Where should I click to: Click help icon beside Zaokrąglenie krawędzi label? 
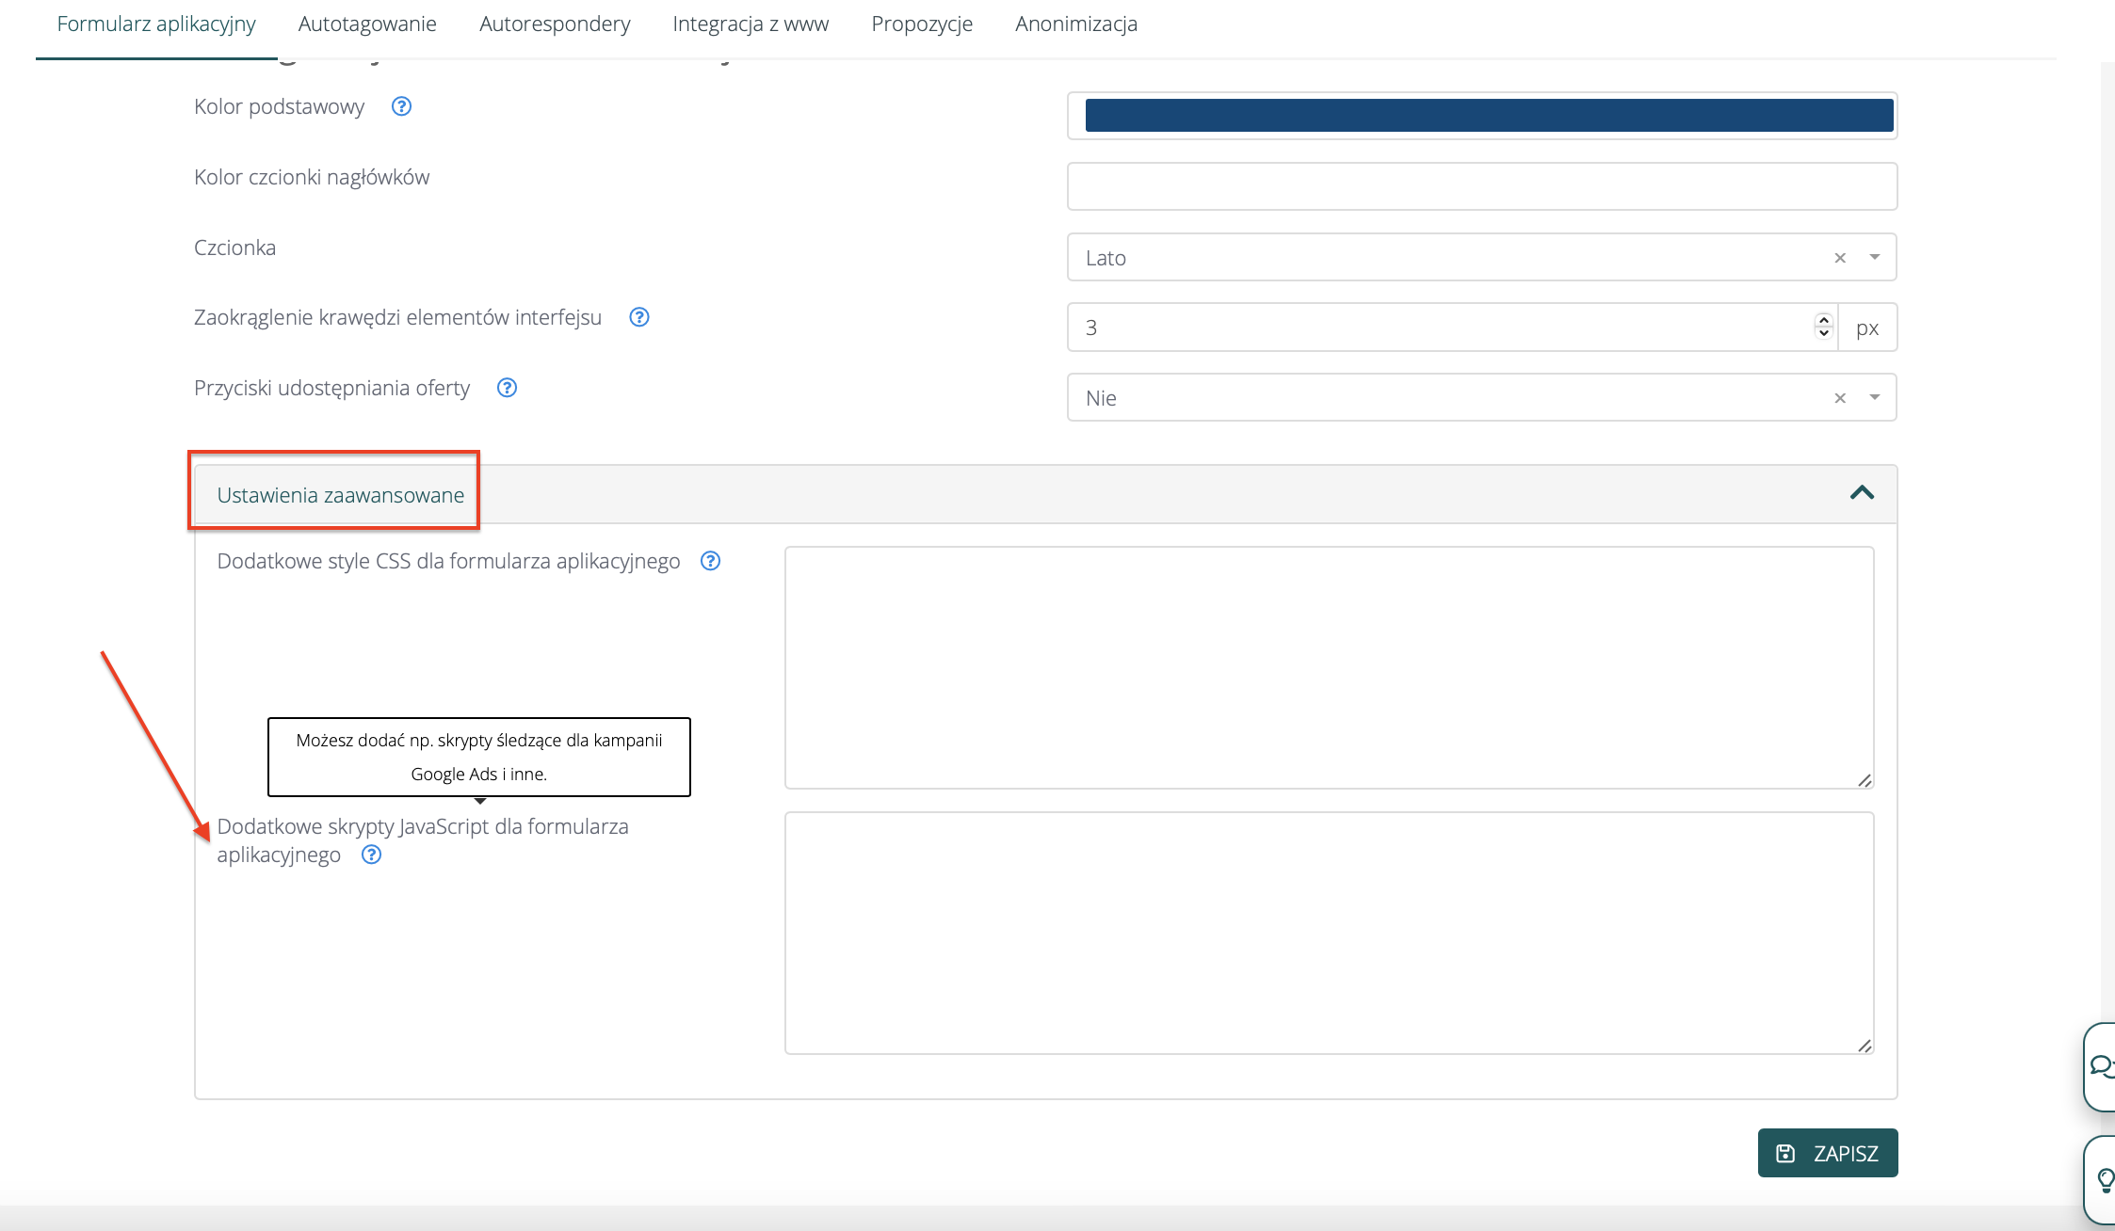point(639,317)
